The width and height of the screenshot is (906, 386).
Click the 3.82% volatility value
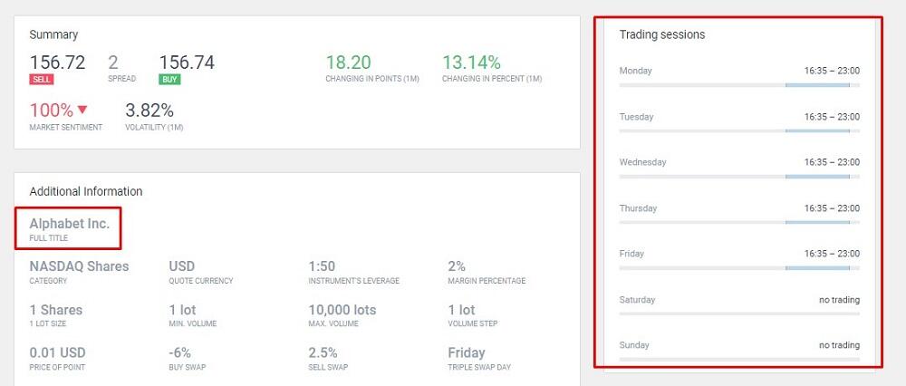(x=149, y=111)
